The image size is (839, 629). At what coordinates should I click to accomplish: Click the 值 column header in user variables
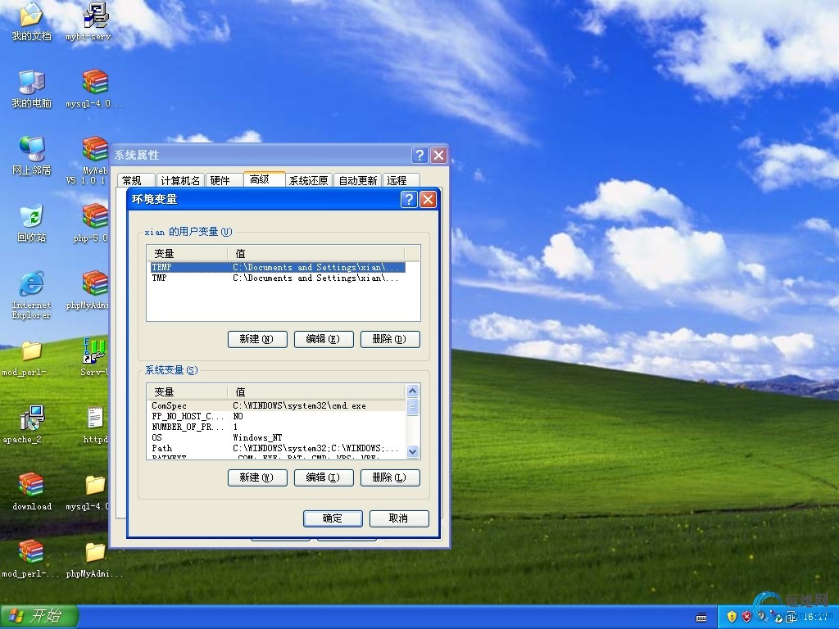point(316,254)
